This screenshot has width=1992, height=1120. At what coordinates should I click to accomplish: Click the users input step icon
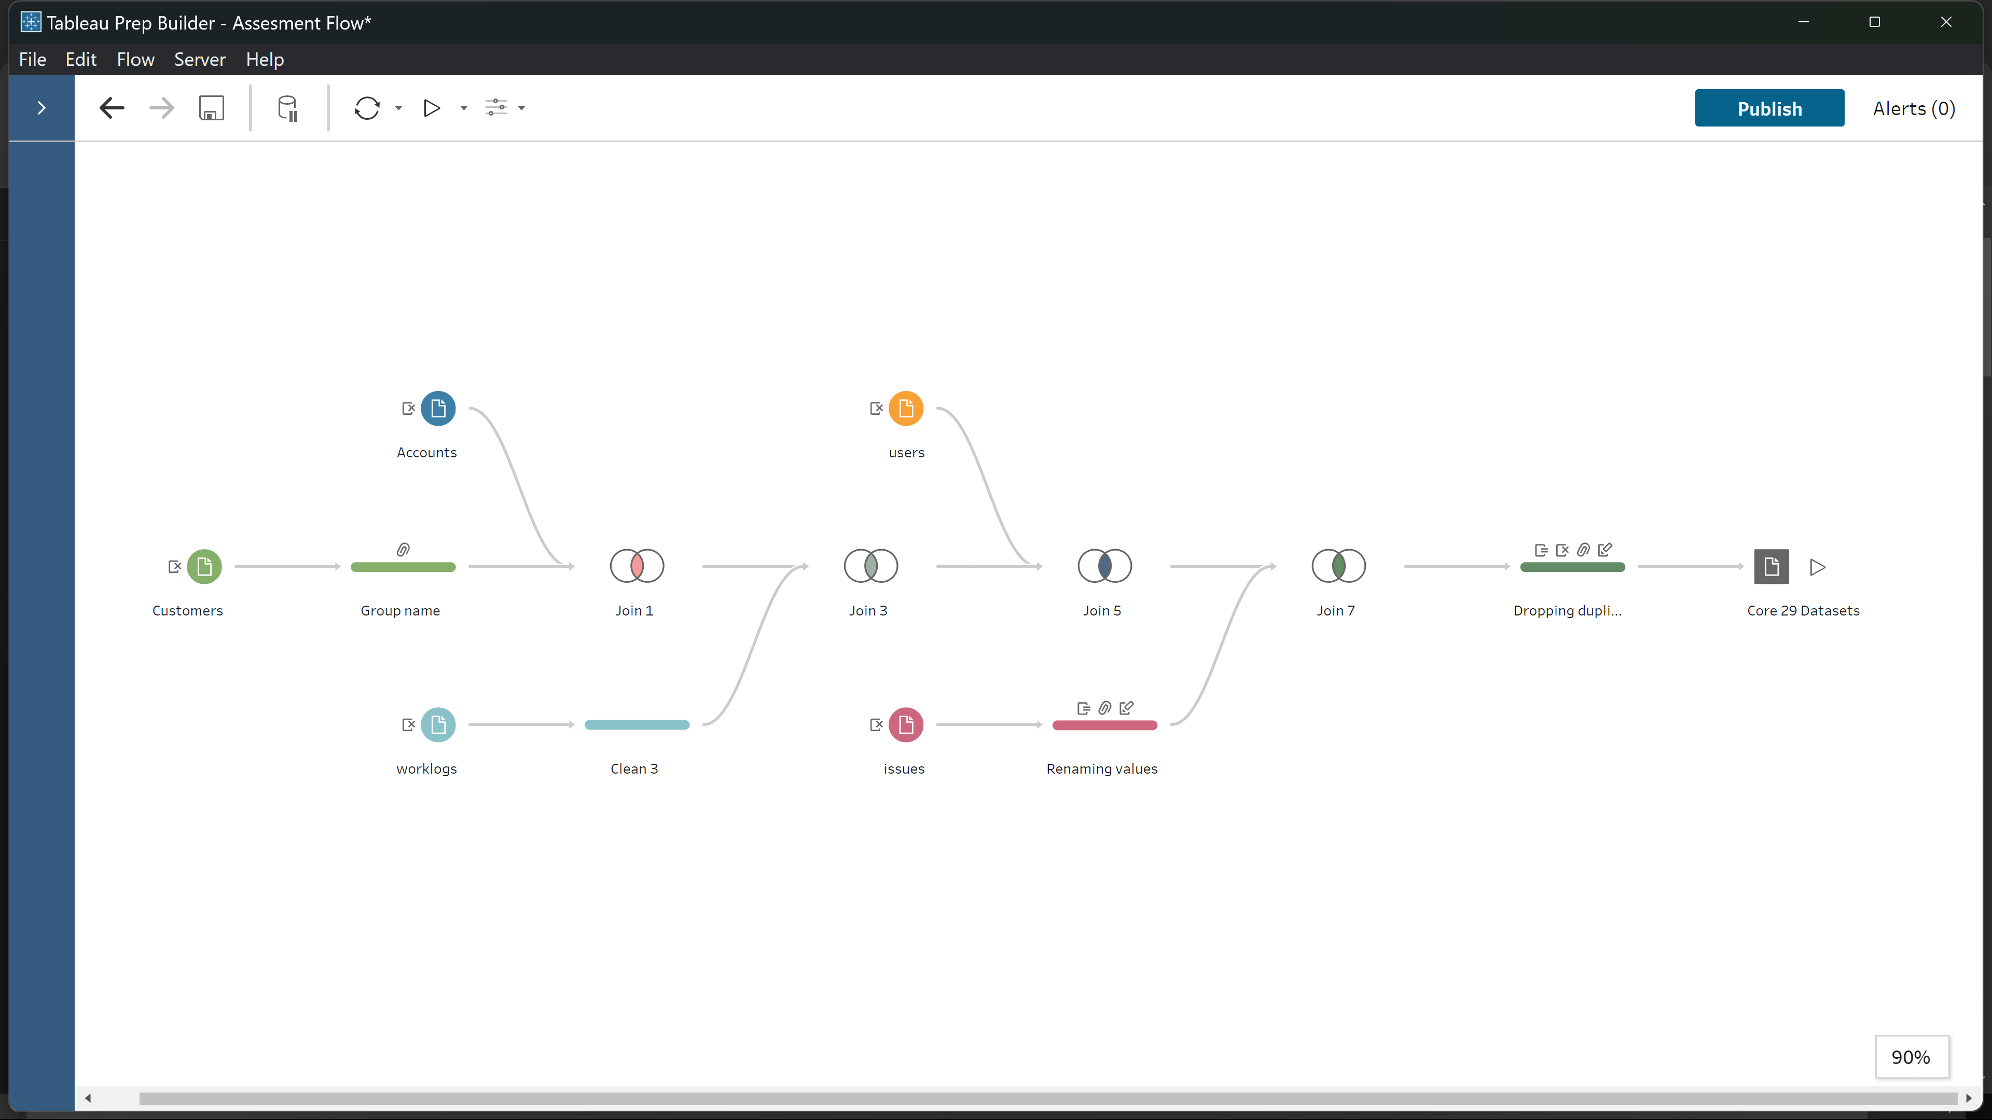pyautogui.click(x=906, y=408)
